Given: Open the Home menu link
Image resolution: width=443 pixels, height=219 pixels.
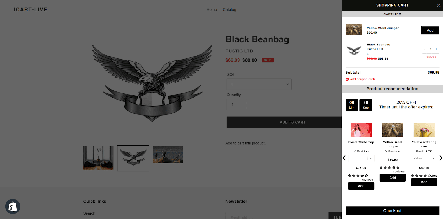Looking at the screenshot, I should point(212,10).
